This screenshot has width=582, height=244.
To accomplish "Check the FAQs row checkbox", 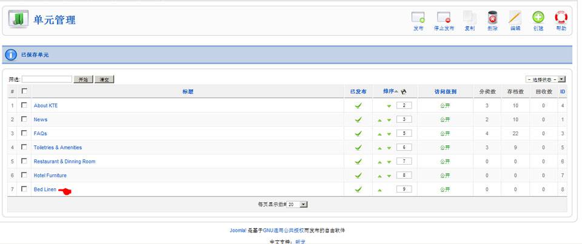I will 24,133.
